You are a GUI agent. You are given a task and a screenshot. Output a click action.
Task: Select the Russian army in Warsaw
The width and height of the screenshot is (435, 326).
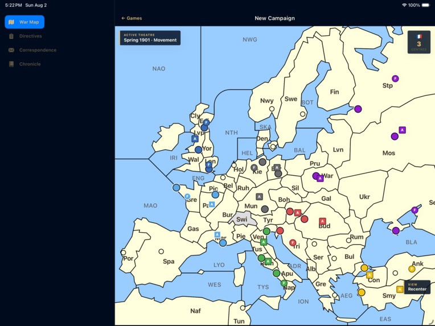click(x=320, y=178)
